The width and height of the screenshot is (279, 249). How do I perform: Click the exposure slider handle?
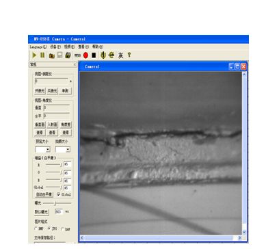click(x=55, y=203)
